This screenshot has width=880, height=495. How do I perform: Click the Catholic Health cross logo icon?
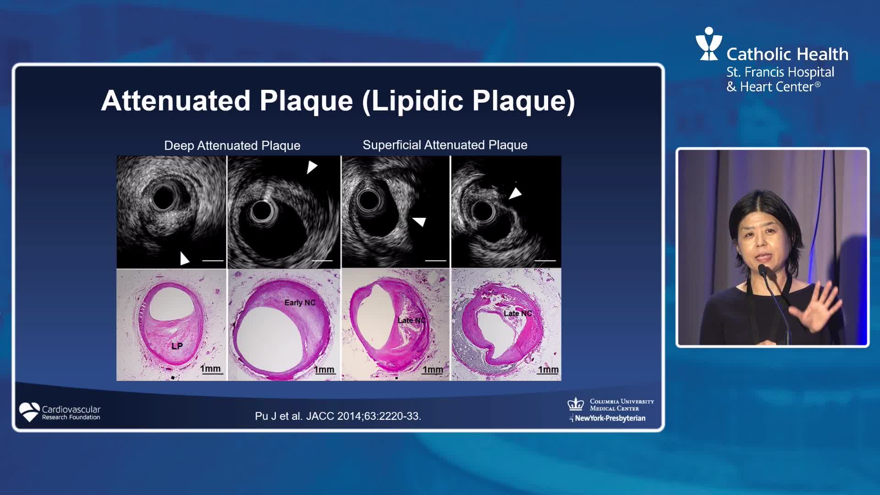tap(709, 44)
